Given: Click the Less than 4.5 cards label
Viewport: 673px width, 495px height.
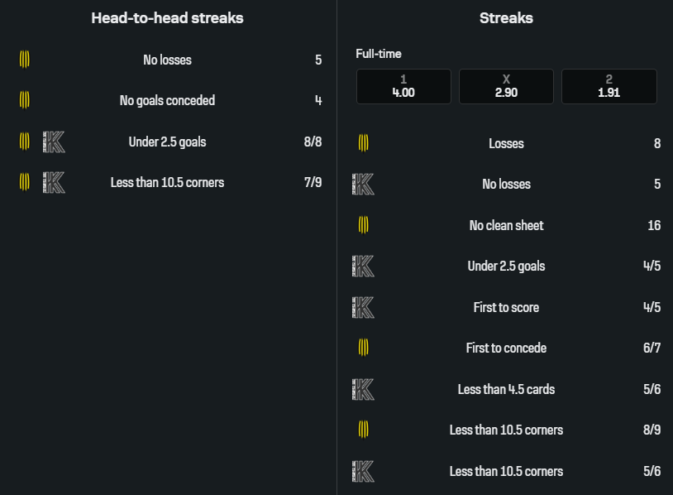Looking at the screenshot, I should pos(506,389).
